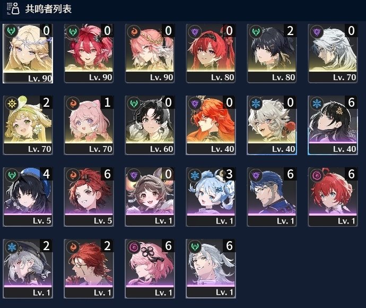Image resolution: width=366 pixels, height=308 pixels.
Task: Select the blue-haired girl Lv. 1 card with the 3 badge
Action: 211,197
